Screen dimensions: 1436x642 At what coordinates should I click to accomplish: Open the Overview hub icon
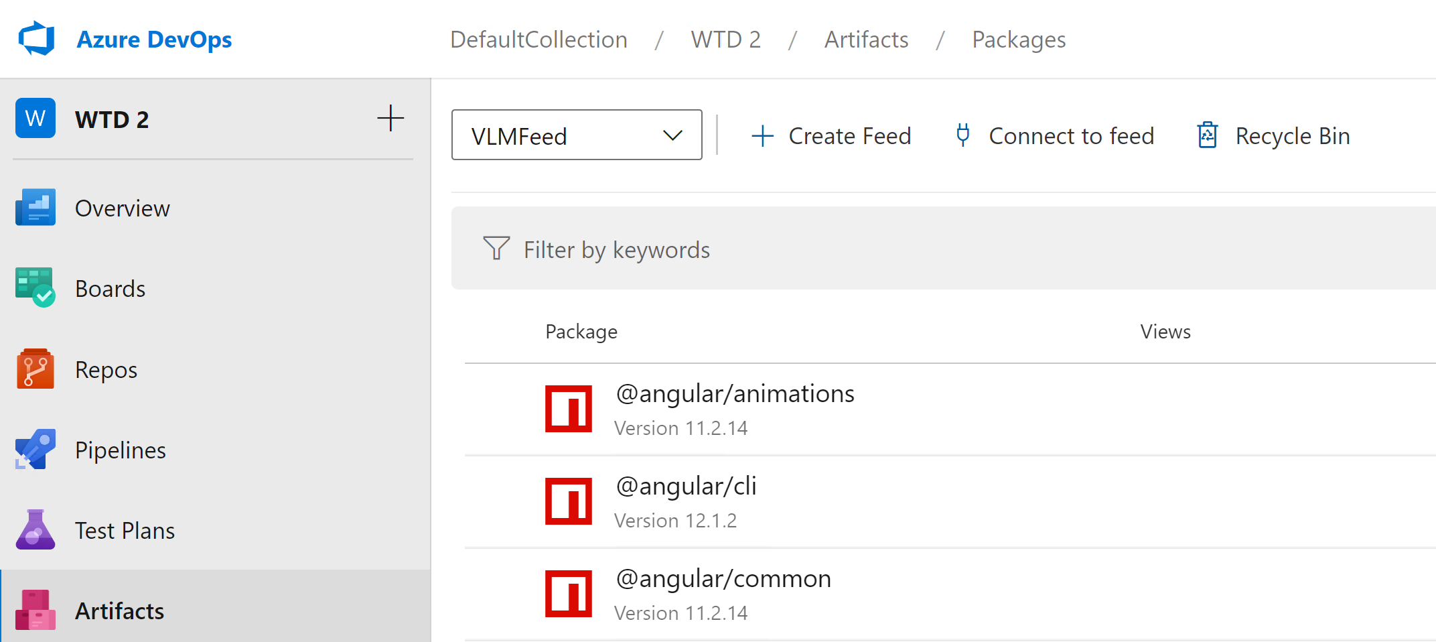35,208
